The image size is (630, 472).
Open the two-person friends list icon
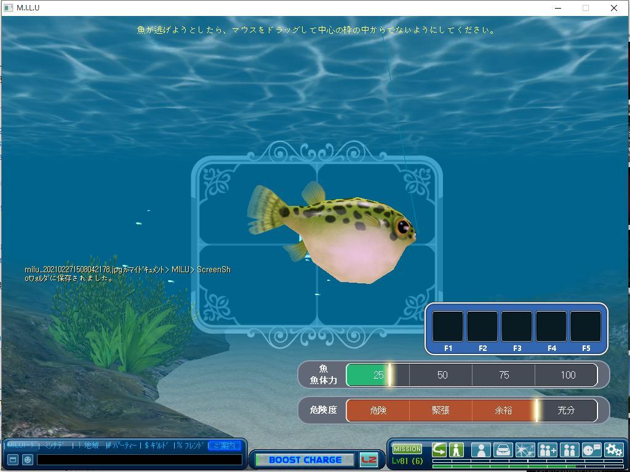(569, 450)
